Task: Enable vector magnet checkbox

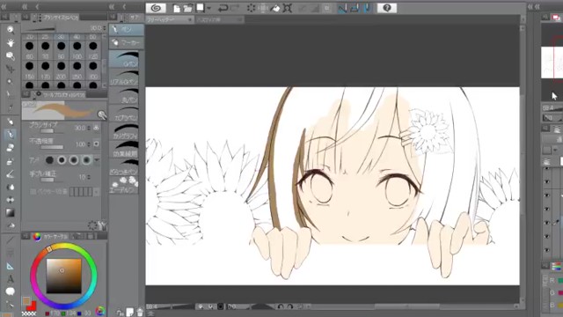Action: click(x=33, y=192)
